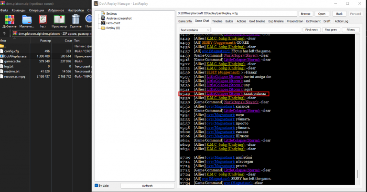The height and width of the screenshot is (192, 367).
Task: Click Размер column header in WinRAR
Action: pos(45,40)
